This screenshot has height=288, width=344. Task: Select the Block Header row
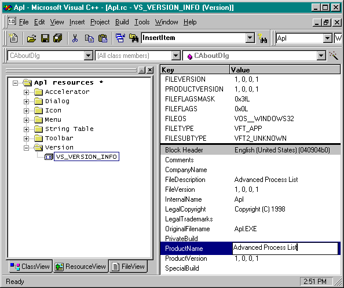click(250, 150)
